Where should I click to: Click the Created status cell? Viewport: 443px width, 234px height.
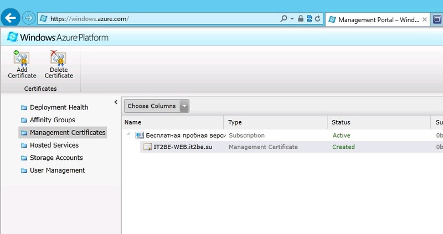(x=343, y=147)
